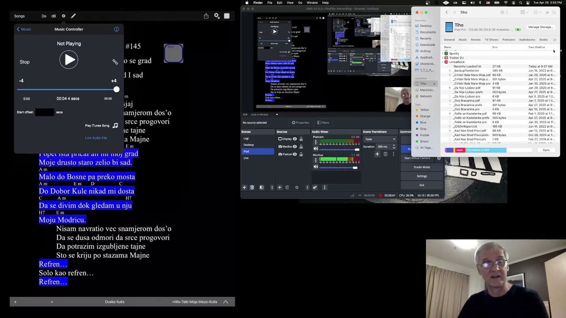566x318 pixels.
Task: Click the Music Controller position slider knob
Action: pyautogui.click(x=116, y=90)
